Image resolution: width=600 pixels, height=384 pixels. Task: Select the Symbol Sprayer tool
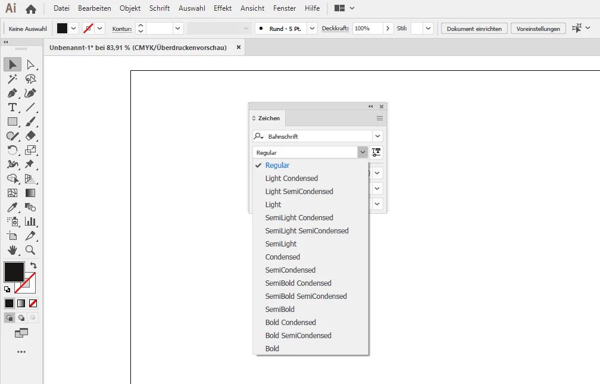[x=12, y=221]
